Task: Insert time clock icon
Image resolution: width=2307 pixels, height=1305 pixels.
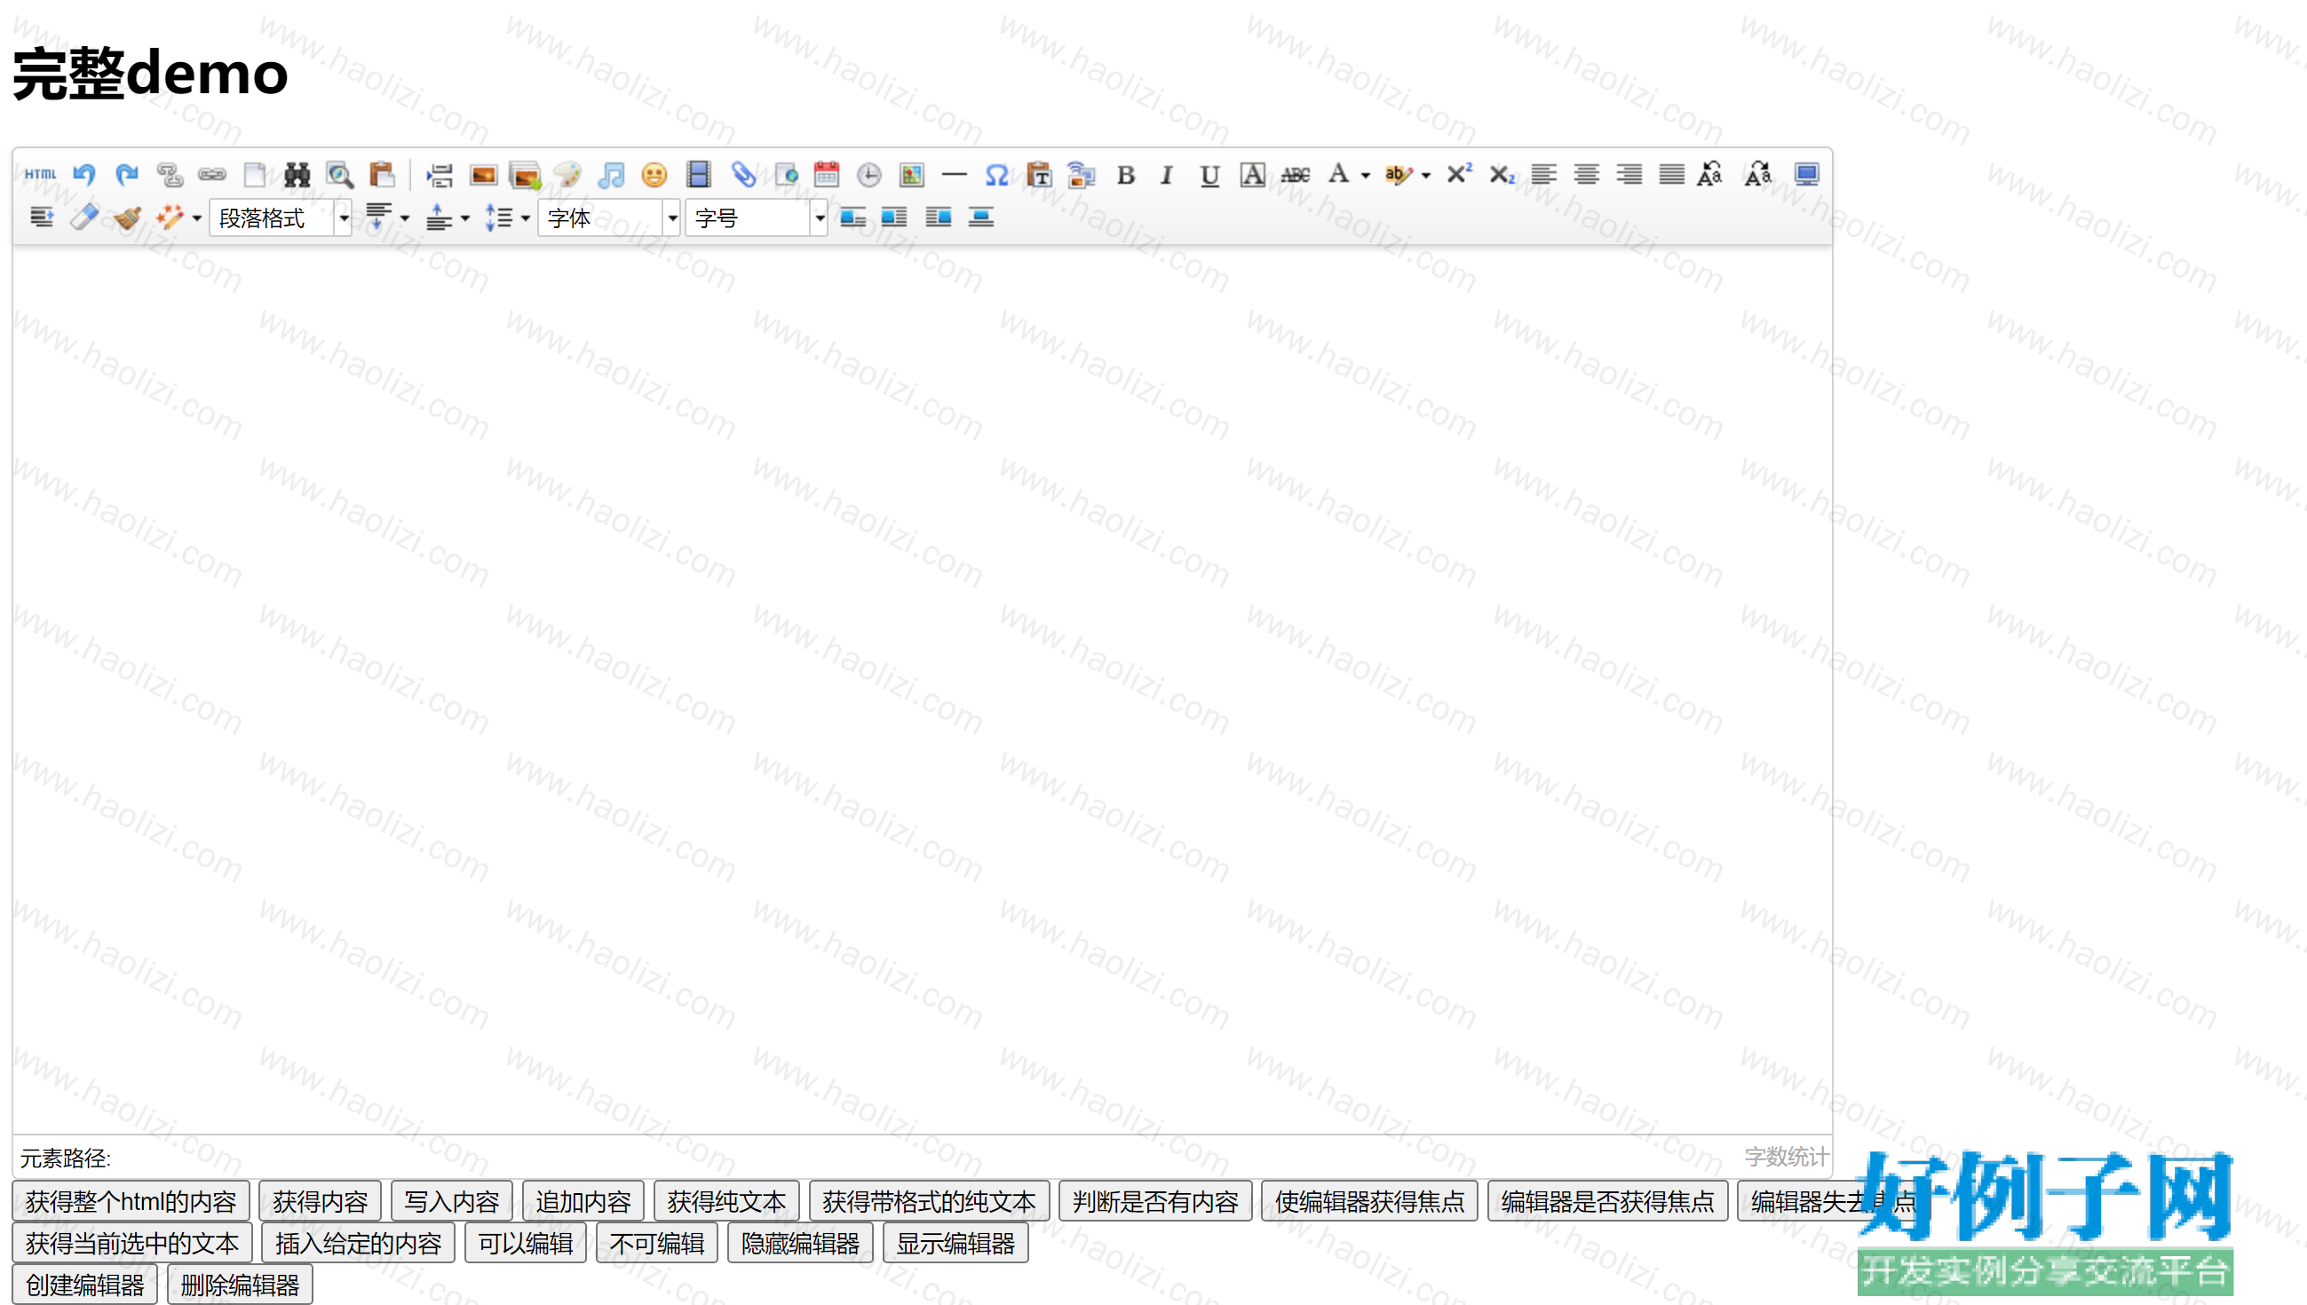Action: tap(868, 174)
